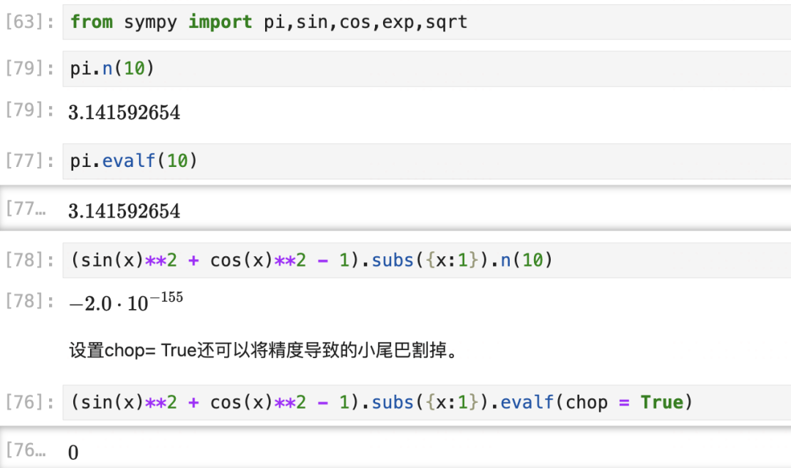Click the [78]: input prompt label
This screenshot has height=468, width=791.
[x=30, y=260]
